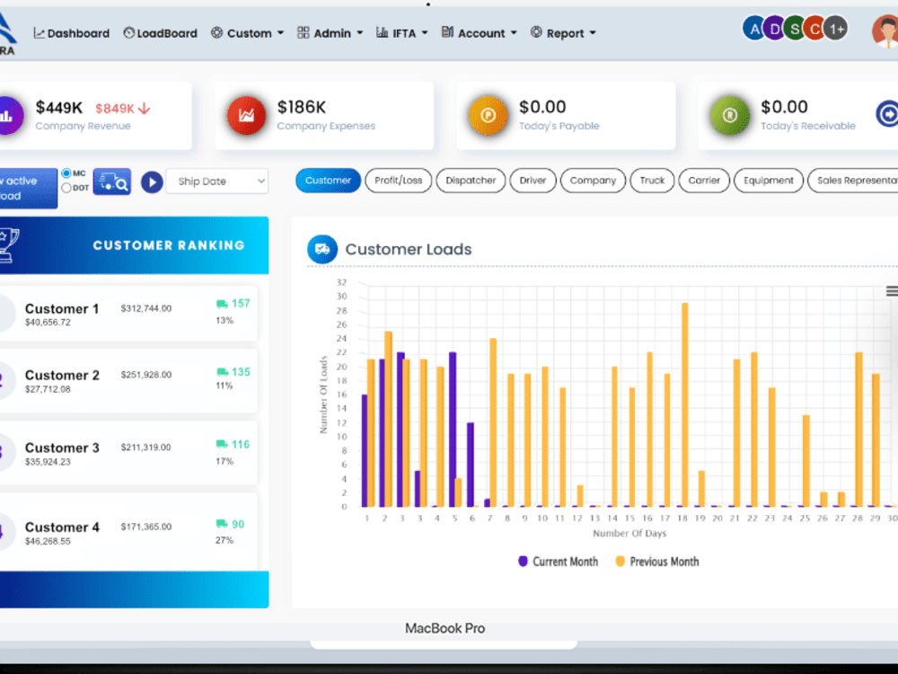Select the DOT radio button
This screenshot has width=898, height=674.
(66, 188)
